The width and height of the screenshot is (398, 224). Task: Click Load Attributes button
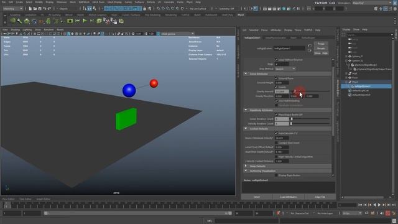coord(289,197)
